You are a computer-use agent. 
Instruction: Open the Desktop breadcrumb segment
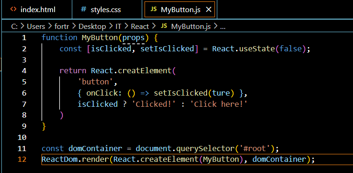[92, 27]
